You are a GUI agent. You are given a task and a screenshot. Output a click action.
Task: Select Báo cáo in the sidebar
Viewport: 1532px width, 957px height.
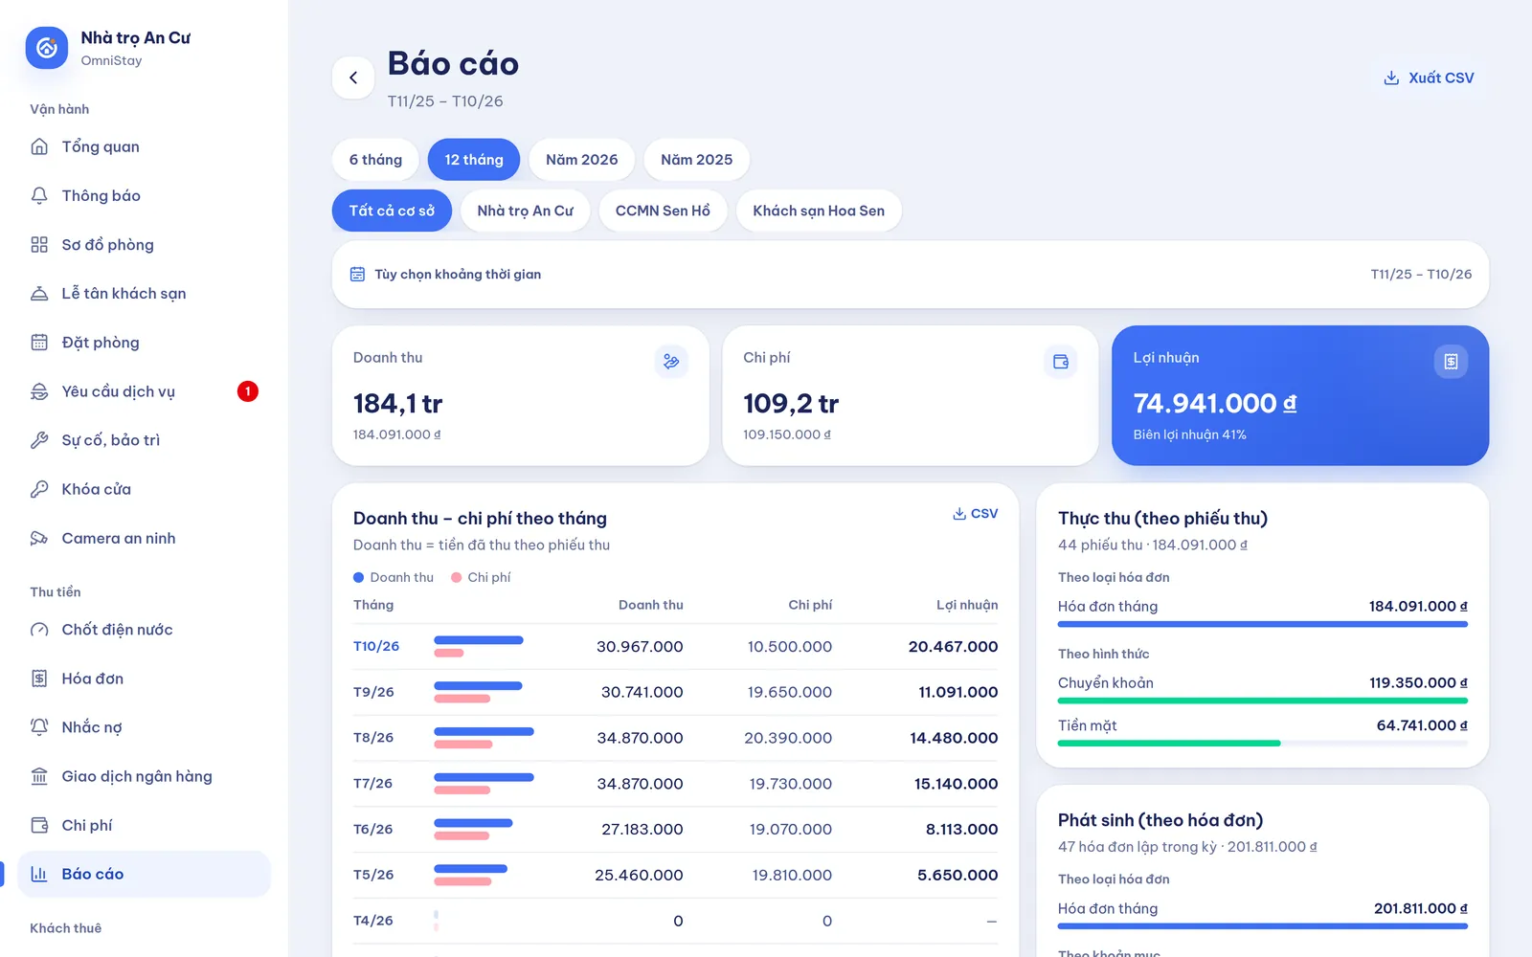click(144, 874)
